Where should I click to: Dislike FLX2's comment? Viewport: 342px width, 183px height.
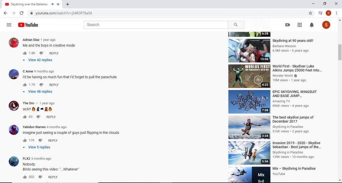(x=40, y=177)
